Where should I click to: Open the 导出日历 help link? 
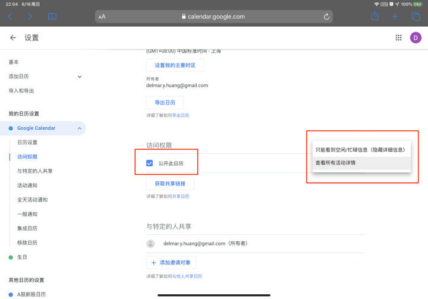coord(181,115)
